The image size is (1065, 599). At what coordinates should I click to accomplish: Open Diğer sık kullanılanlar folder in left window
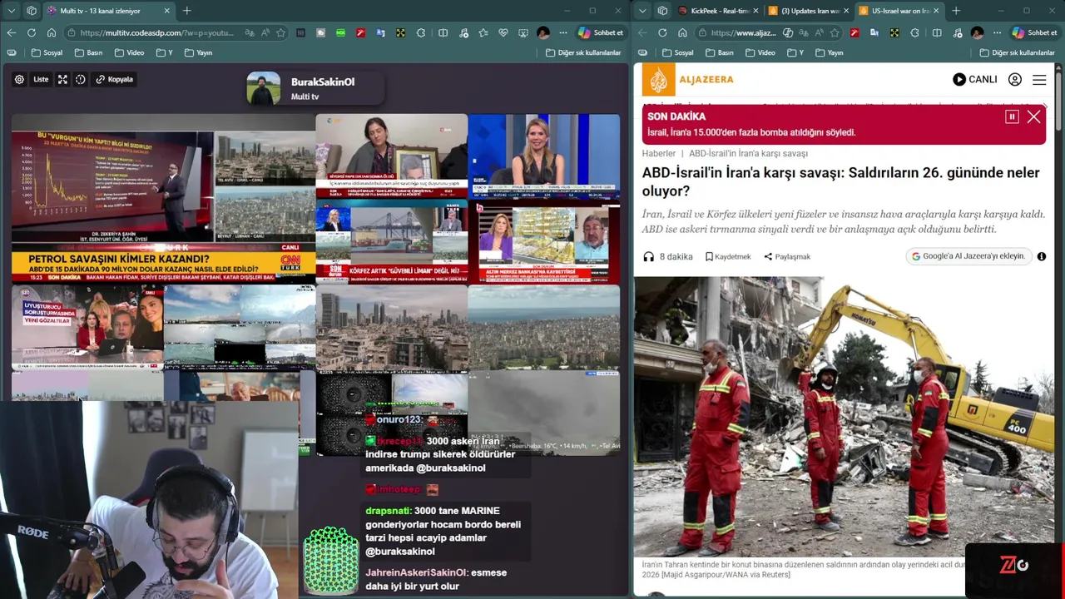point(583,52)
